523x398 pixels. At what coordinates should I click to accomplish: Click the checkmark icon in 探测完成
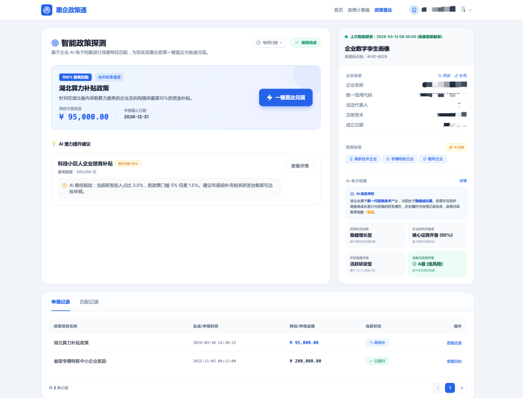(296, 43)
